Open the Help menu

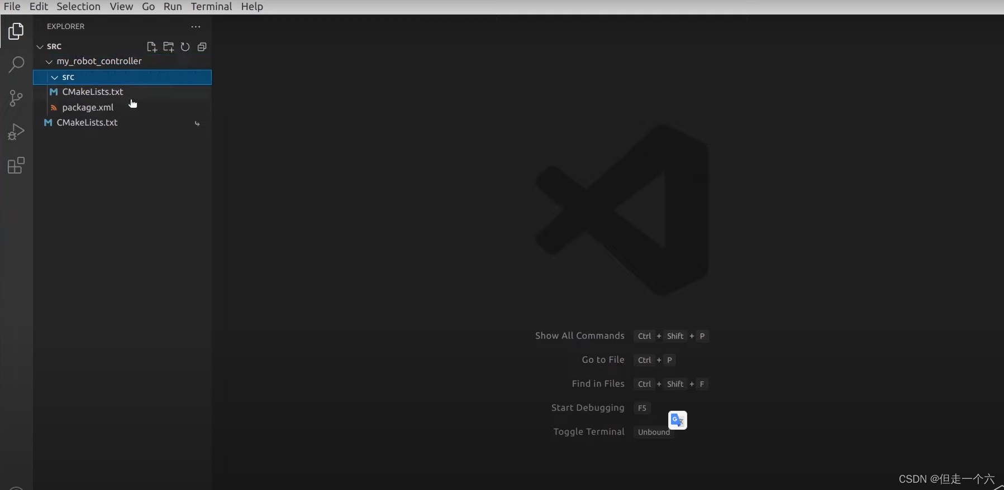coord(252,7)
